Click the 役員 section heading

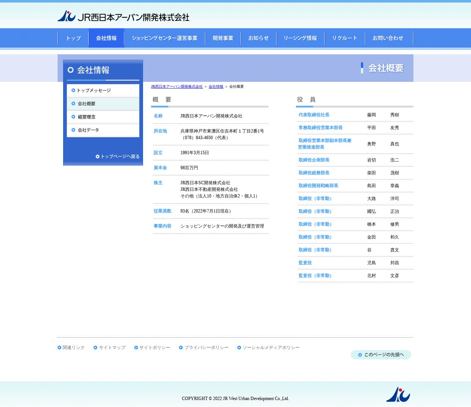tap(306, 99)
